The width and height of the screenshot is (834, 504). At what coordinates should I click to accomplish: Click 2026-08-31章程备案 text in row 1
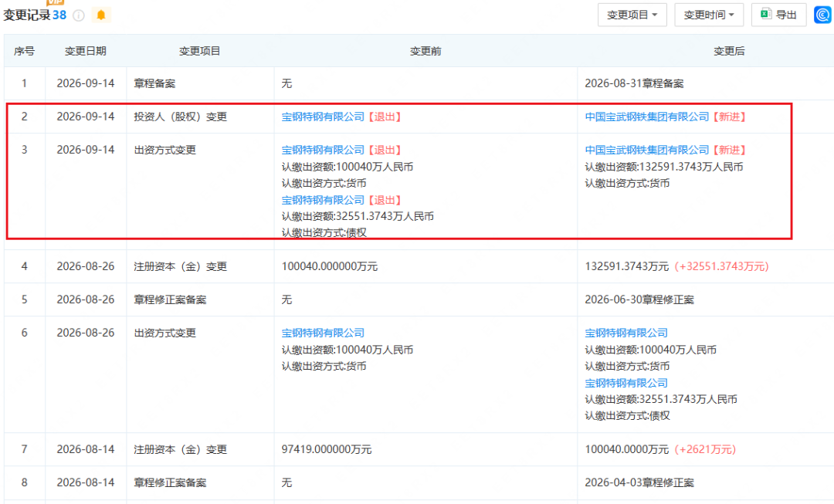point(634,83)
